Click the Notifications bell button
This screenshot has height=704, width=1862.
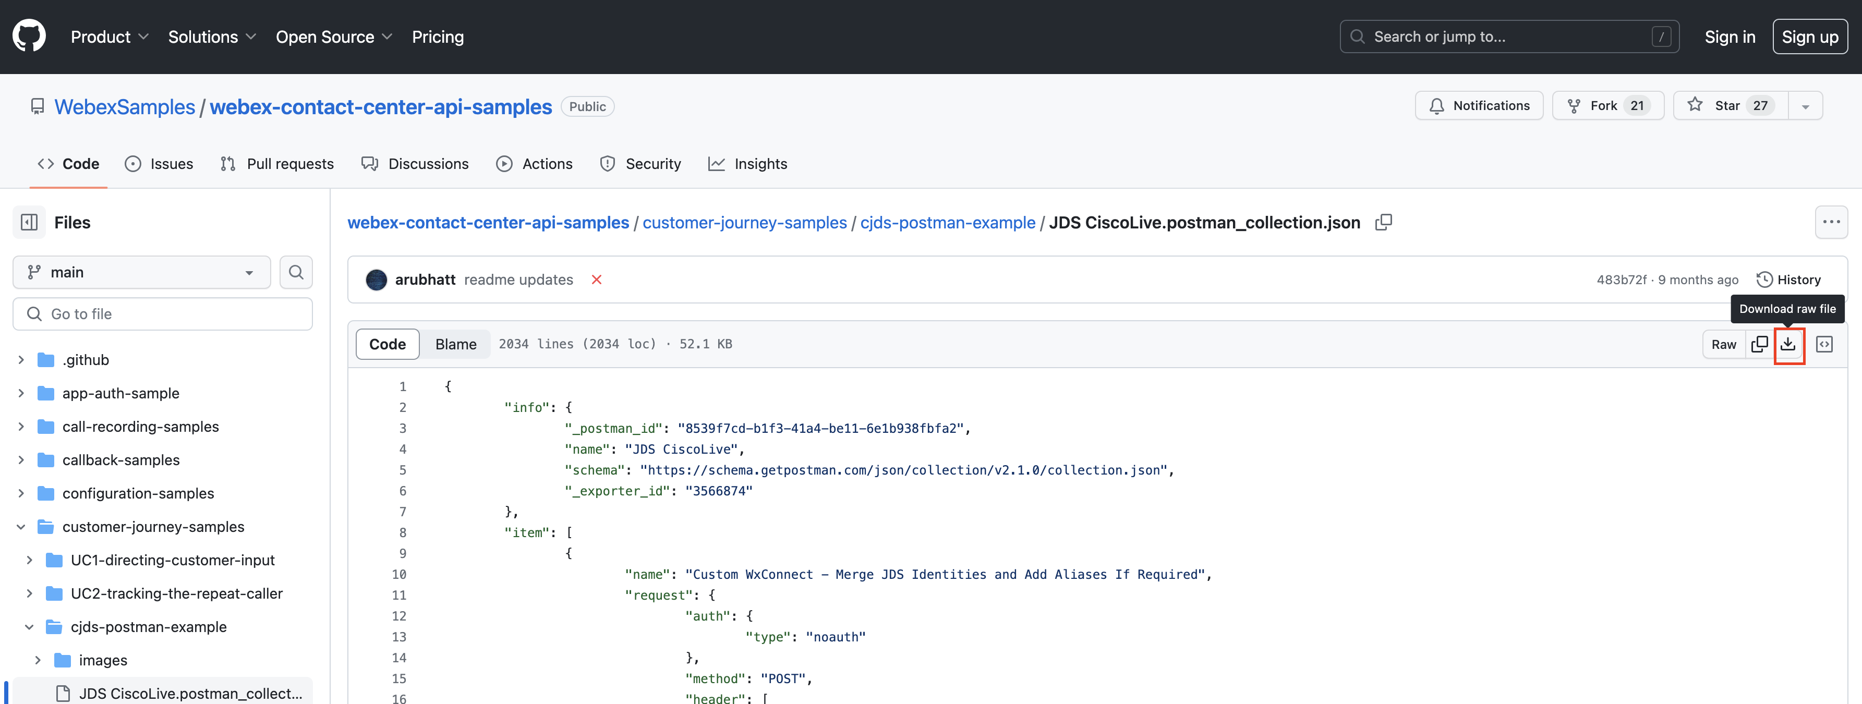click(1479, 105)
